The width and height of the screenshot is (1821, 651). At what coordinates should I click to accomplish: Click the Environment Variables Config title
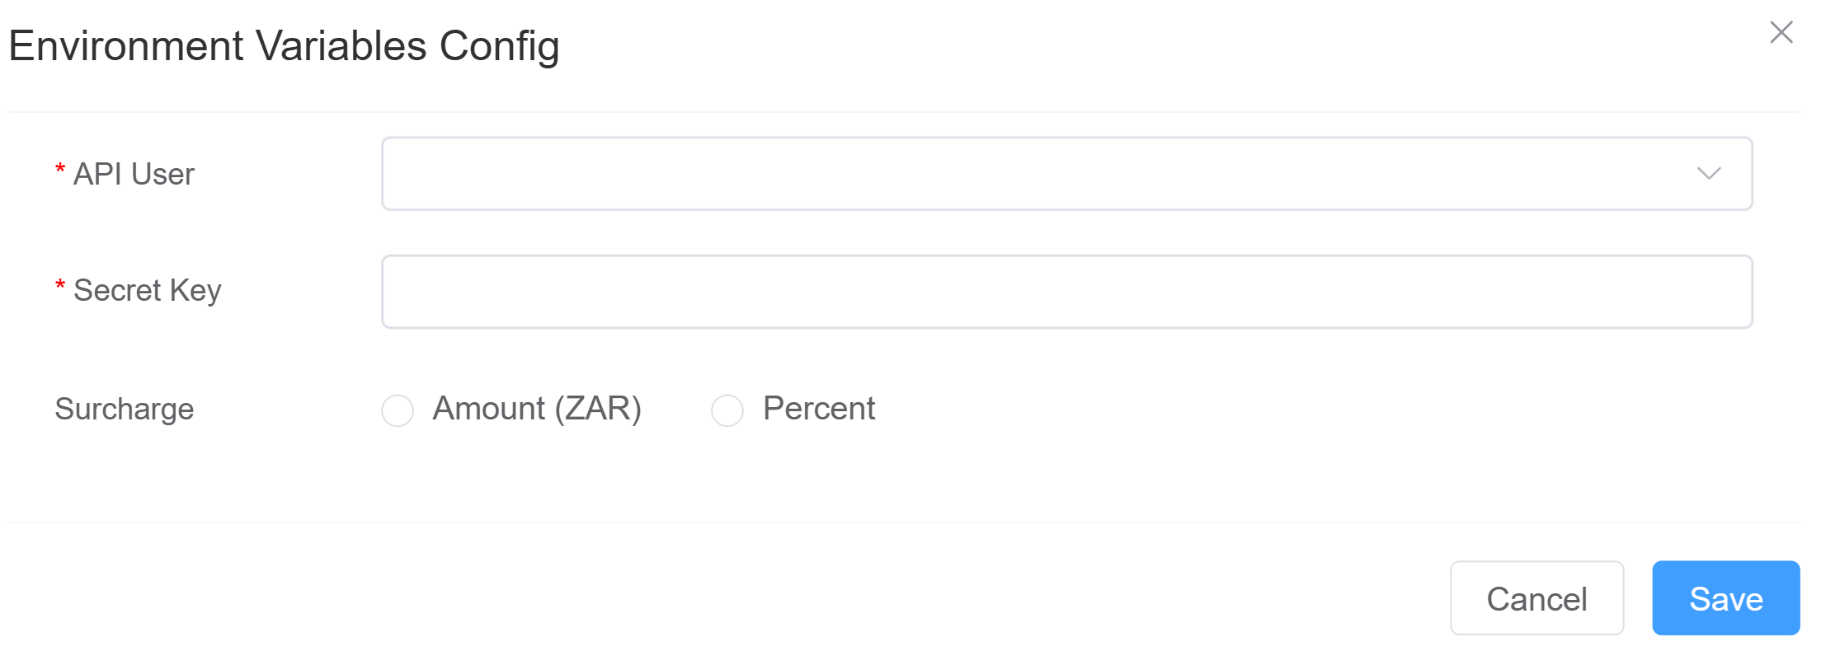click(284, 46)
